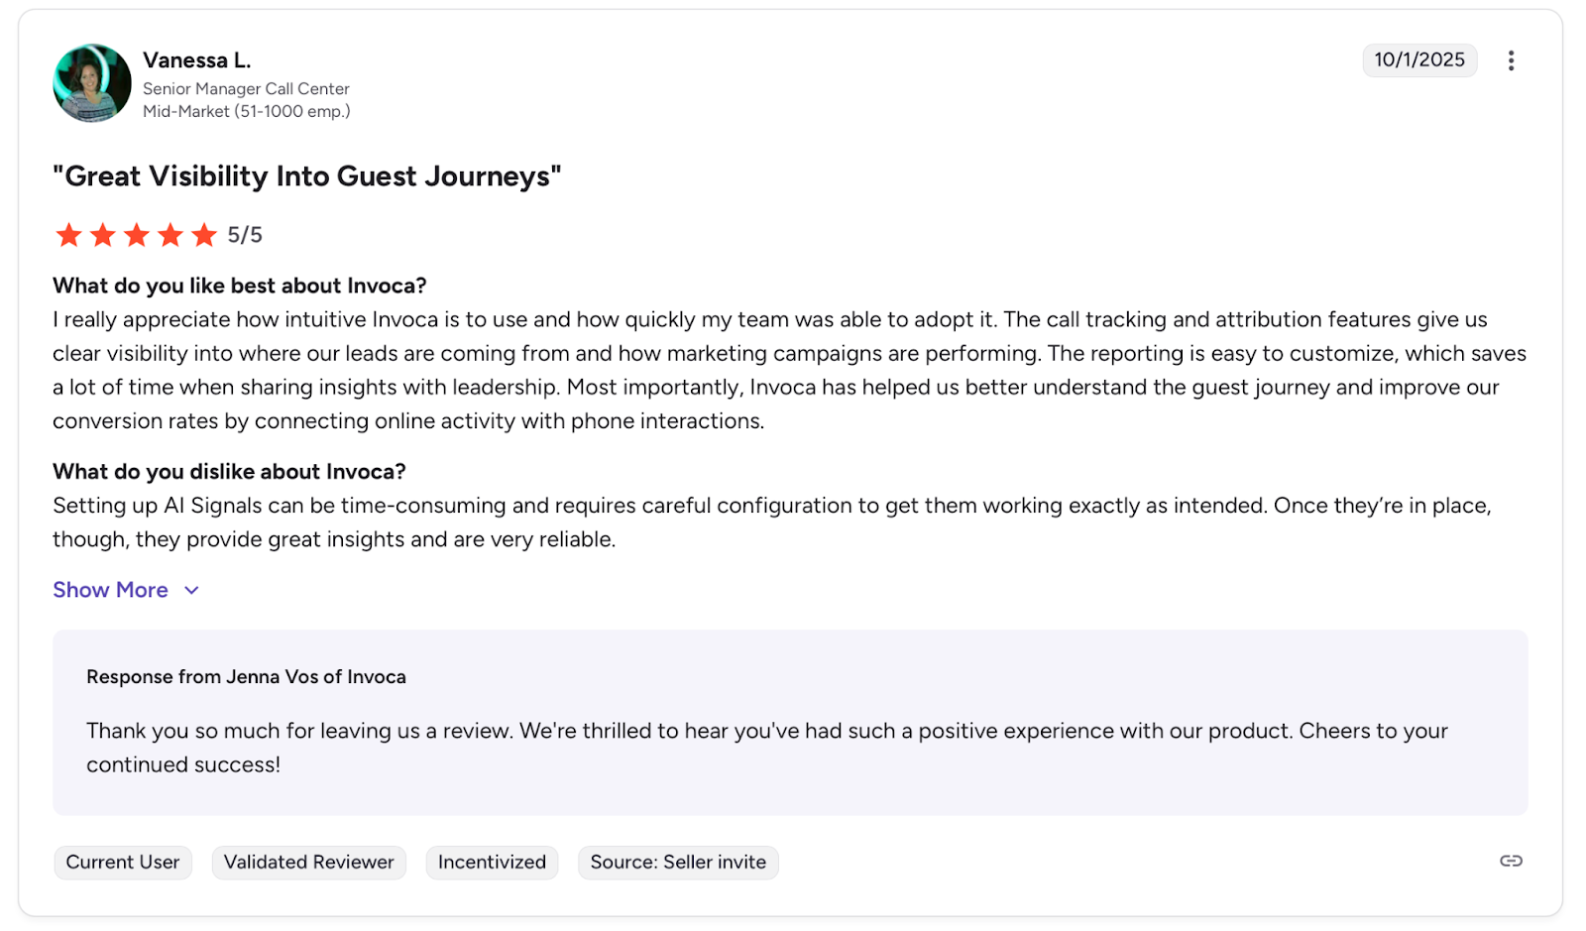Click the third rating star
Image resolution: width=1586 pixels, height=931 pixels.
pos(137,235)
